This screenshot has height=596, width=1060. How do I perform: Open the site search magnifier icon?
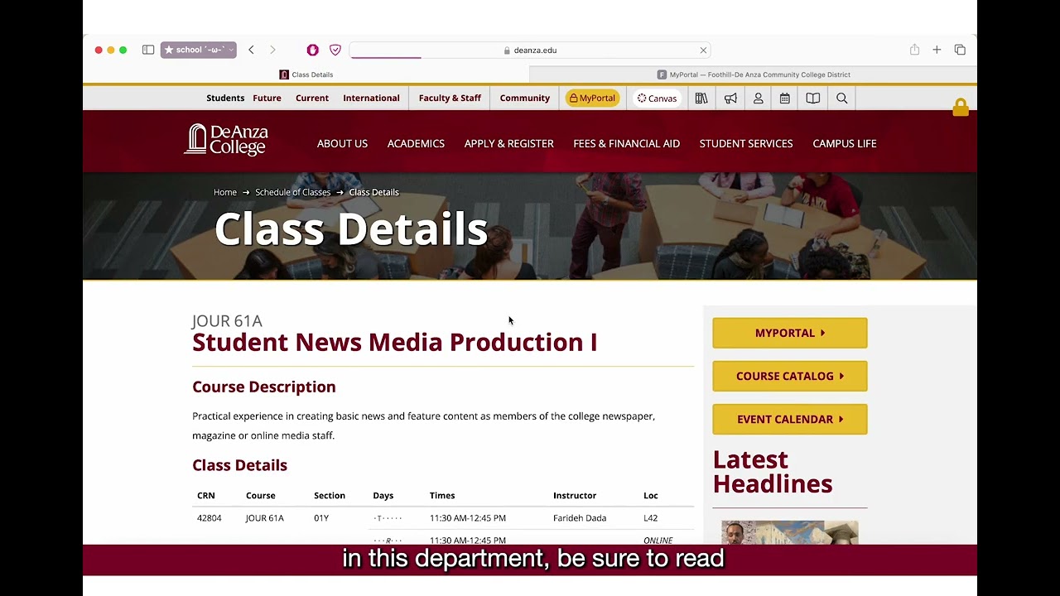841,98
